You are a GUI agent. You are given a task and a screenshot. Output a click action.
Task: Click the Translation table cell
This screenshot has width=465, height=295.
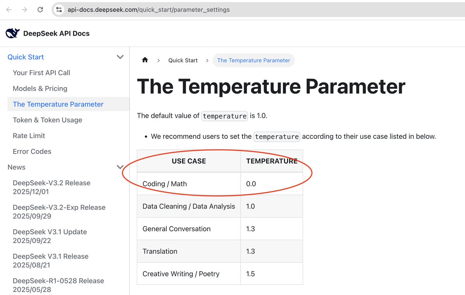[189, 251]
